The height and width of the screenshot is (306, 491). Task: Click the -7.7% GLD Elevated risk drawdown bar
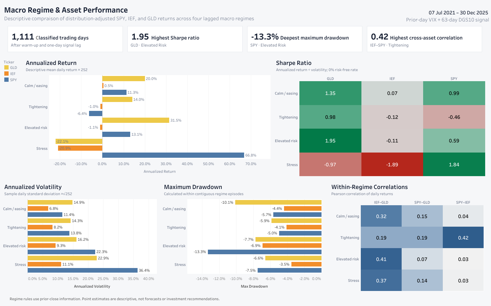[x=288, y=240]
